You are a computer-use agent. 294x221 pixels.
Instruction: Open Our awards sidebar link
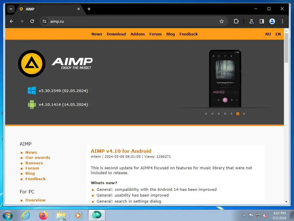coord(38,158)
